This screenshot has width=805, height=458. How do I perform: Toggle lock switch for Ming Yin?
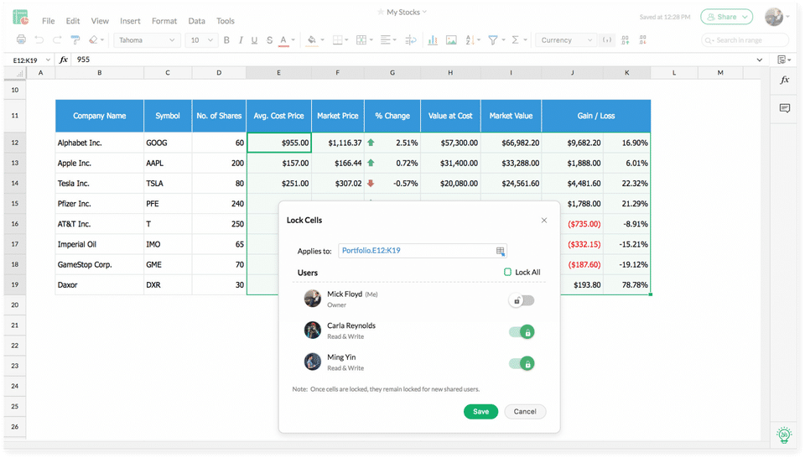click(x=522, y=363)
